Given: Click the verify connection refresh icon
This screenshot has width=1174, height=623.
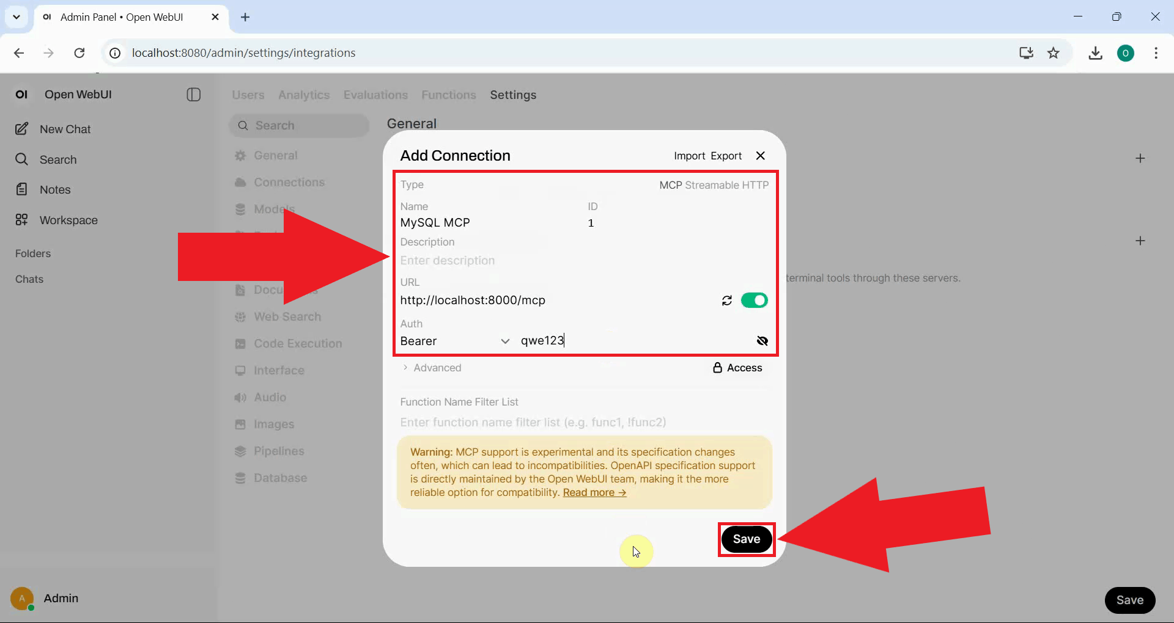Looking at the screenshot, I should [x=726, y=301].
